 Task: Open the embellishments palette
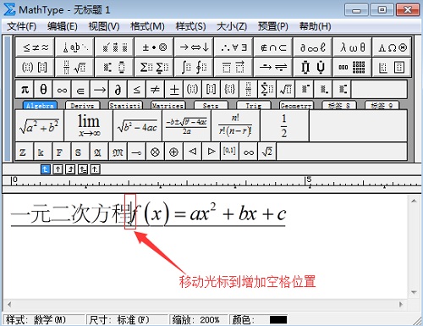[114, 47]
